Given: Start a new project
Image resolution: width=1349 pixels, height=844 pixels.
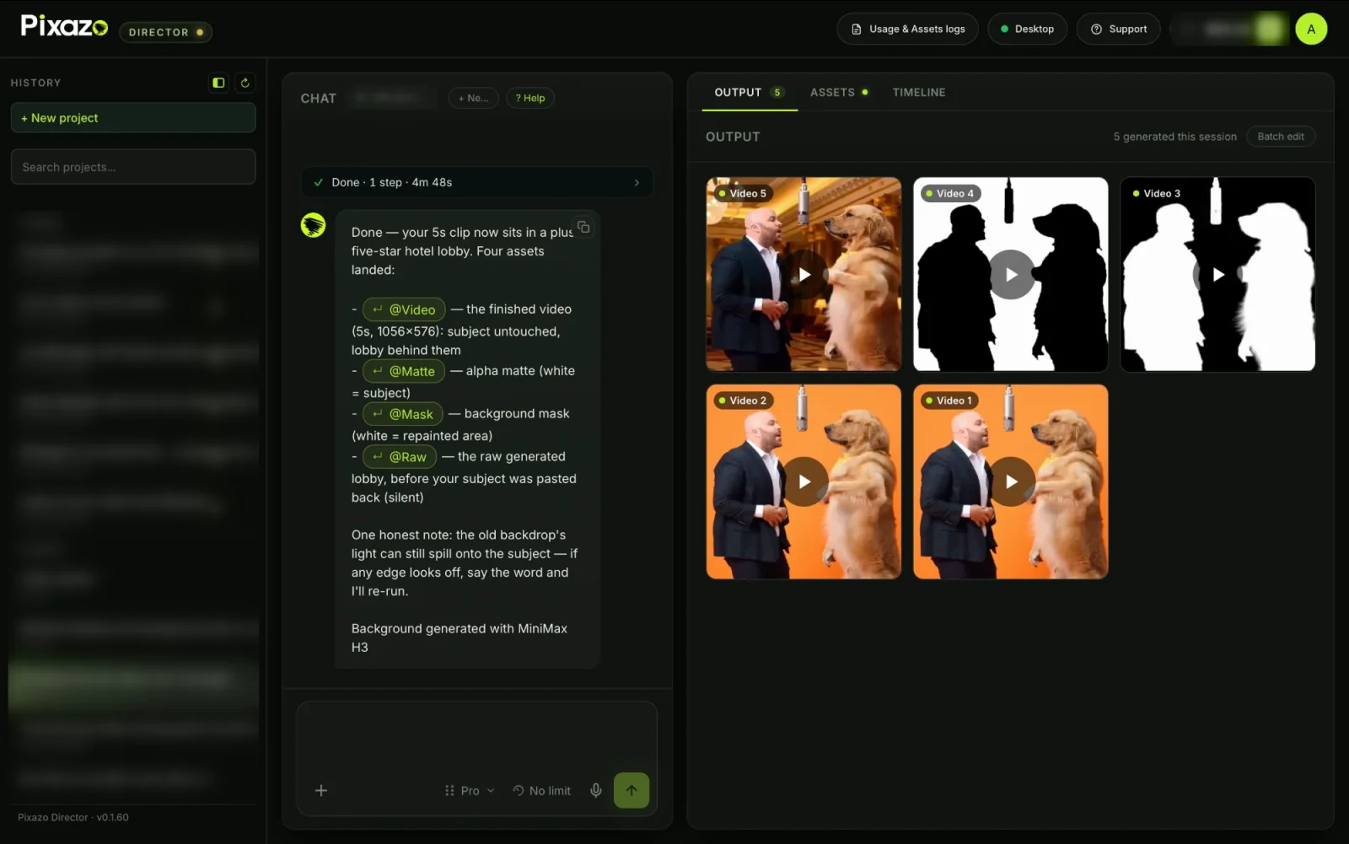Looking at the screenshot, I should coord(133,118).
